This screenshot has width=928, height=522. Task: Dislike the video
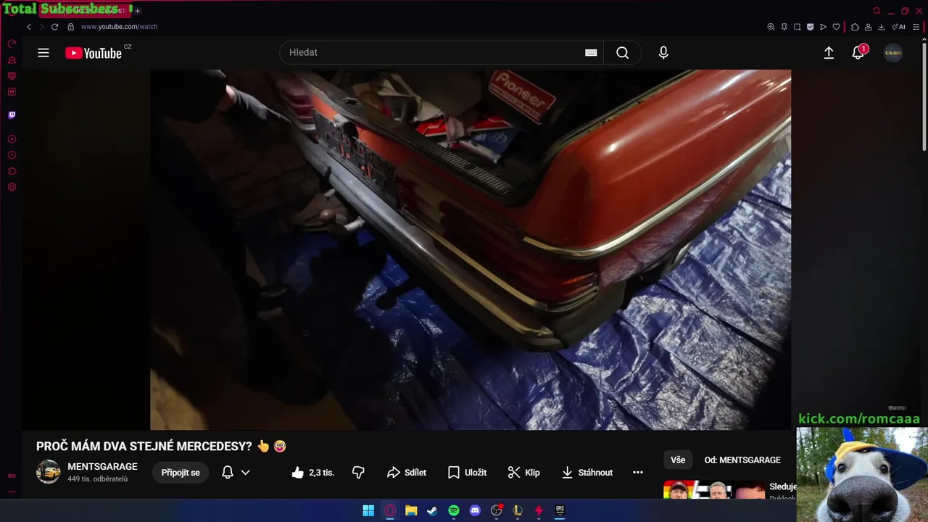coord(358,473)
